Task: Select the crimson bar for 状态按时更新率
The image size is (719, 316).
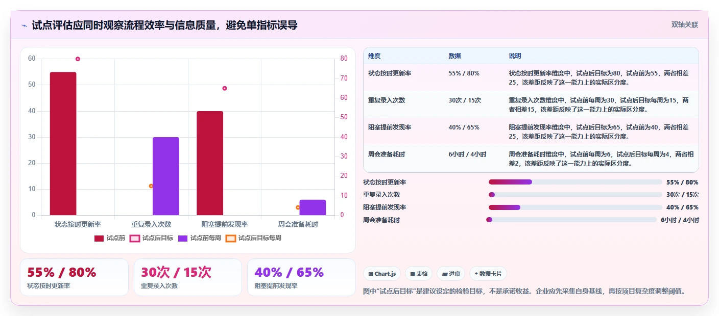Action: pyautogui.click(x=63, y=144)
